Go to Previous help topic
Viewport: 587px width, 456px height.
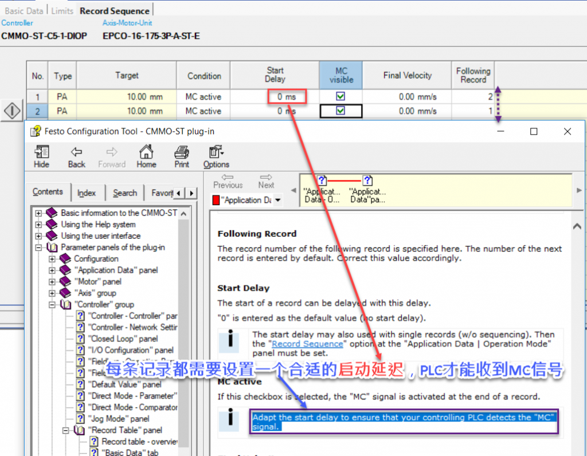228,181
